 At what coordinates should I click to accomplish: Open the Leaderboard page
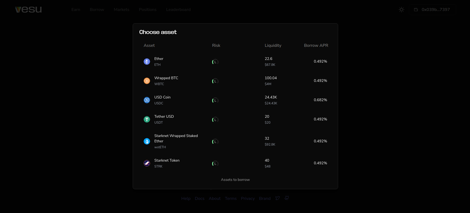178,10
